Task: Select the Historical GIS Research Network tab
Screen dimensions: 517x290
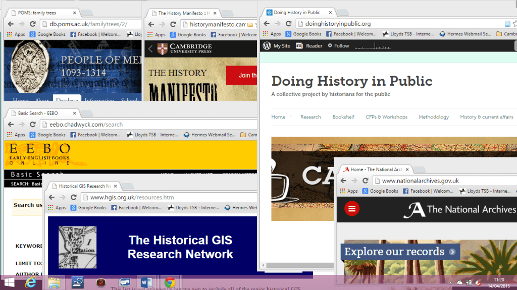Action: coord(82,186)
